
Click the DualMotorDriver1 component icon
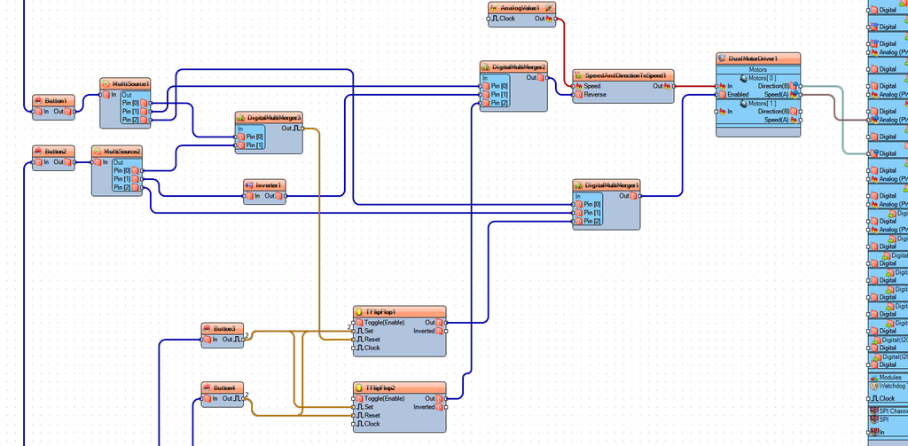(722, 59)
